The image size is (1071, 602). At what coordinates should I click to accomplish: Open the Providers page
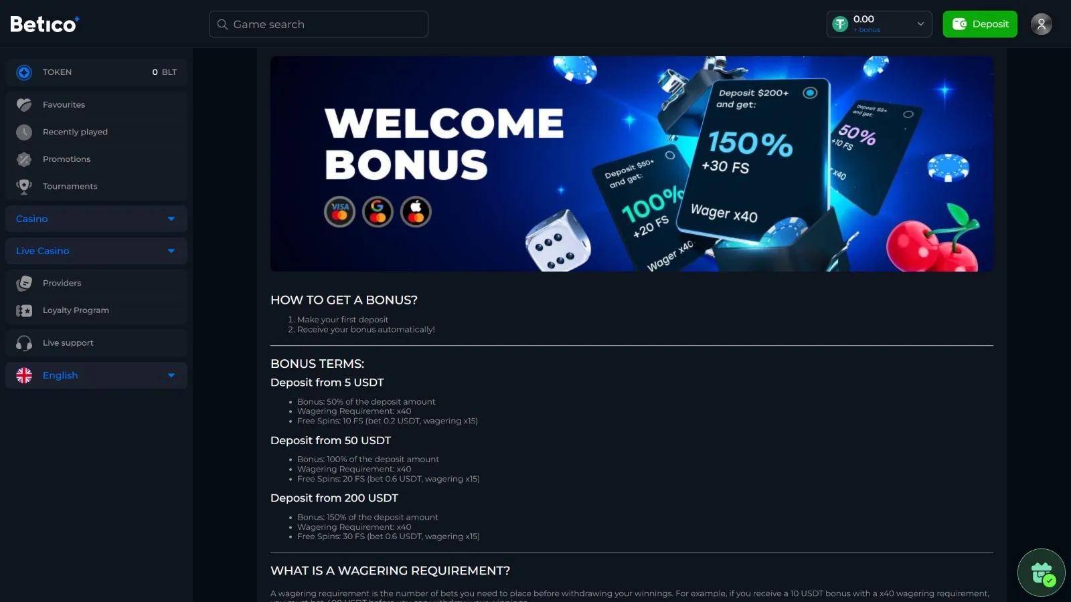tap(96, 283)
